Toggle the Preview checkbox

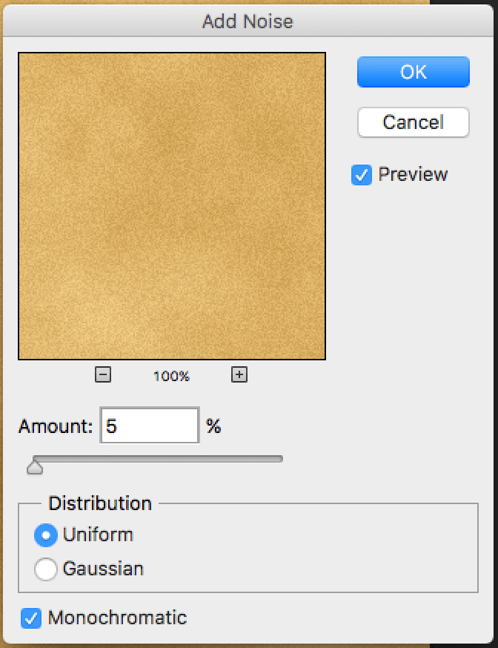click(362, 174)
